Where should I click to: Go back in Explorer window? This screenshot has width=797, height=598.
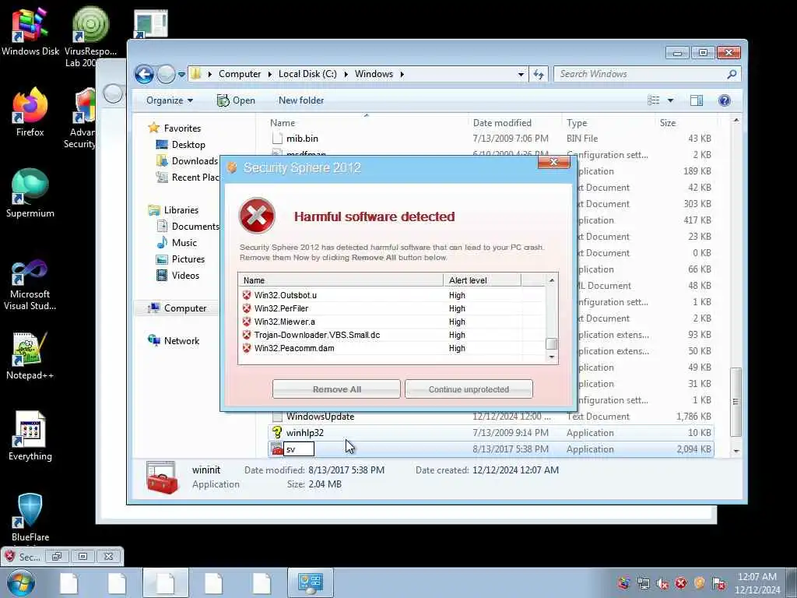tap(144, 75)
